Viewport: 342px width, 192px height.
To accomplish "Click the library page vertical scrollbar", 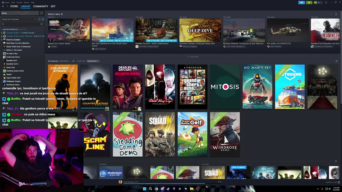I will pos(341,57).
